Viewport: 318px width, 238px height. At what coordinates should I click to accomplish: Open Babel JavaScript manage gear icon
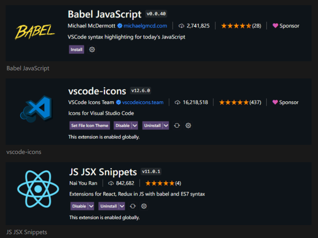(x=92, y=50)
